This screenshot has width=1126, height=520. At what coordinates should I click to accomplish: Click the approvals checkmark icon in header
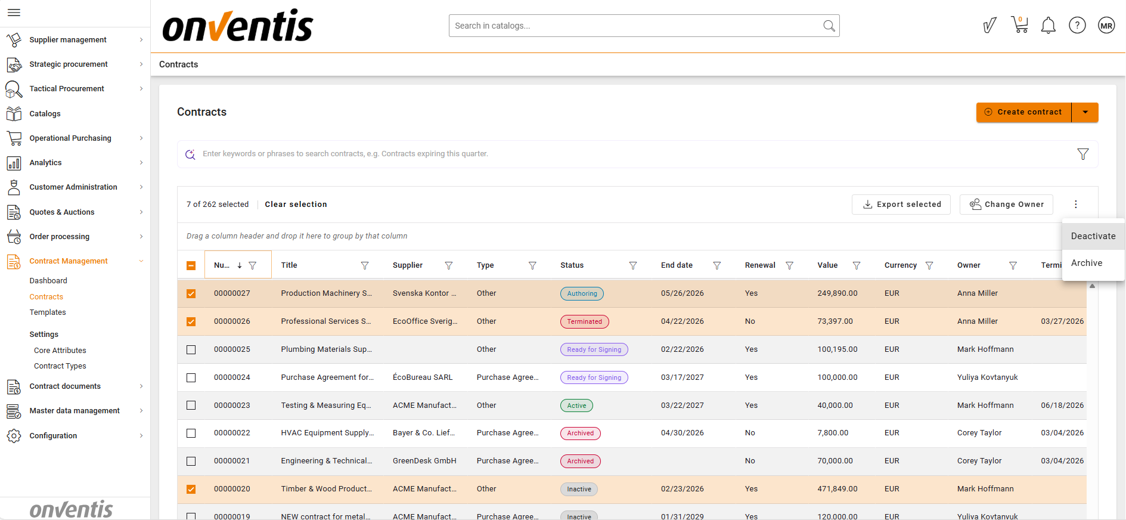tap(989, 26)
